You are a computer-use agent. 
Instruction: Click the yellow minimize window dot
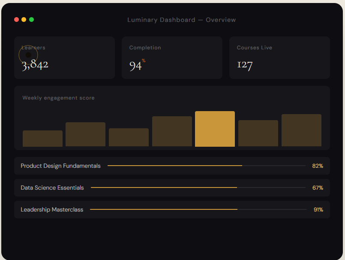pos(24,20)
